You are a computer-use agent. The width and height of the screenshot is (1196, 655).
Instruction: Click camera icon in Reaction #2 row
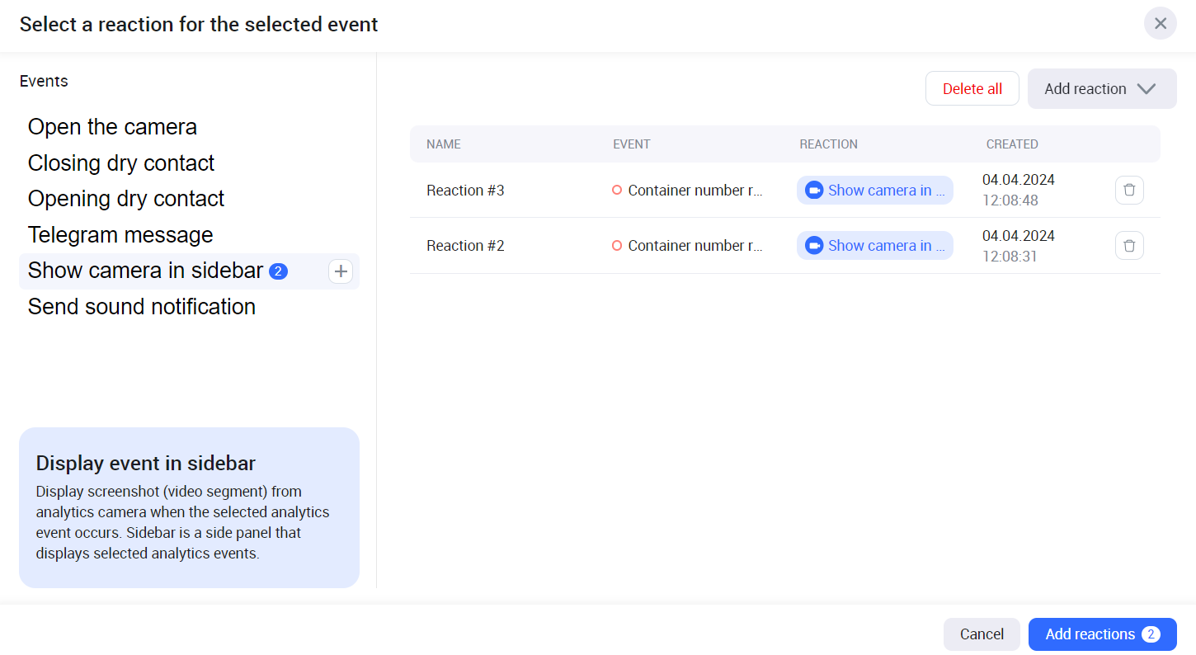coord(814,246)
